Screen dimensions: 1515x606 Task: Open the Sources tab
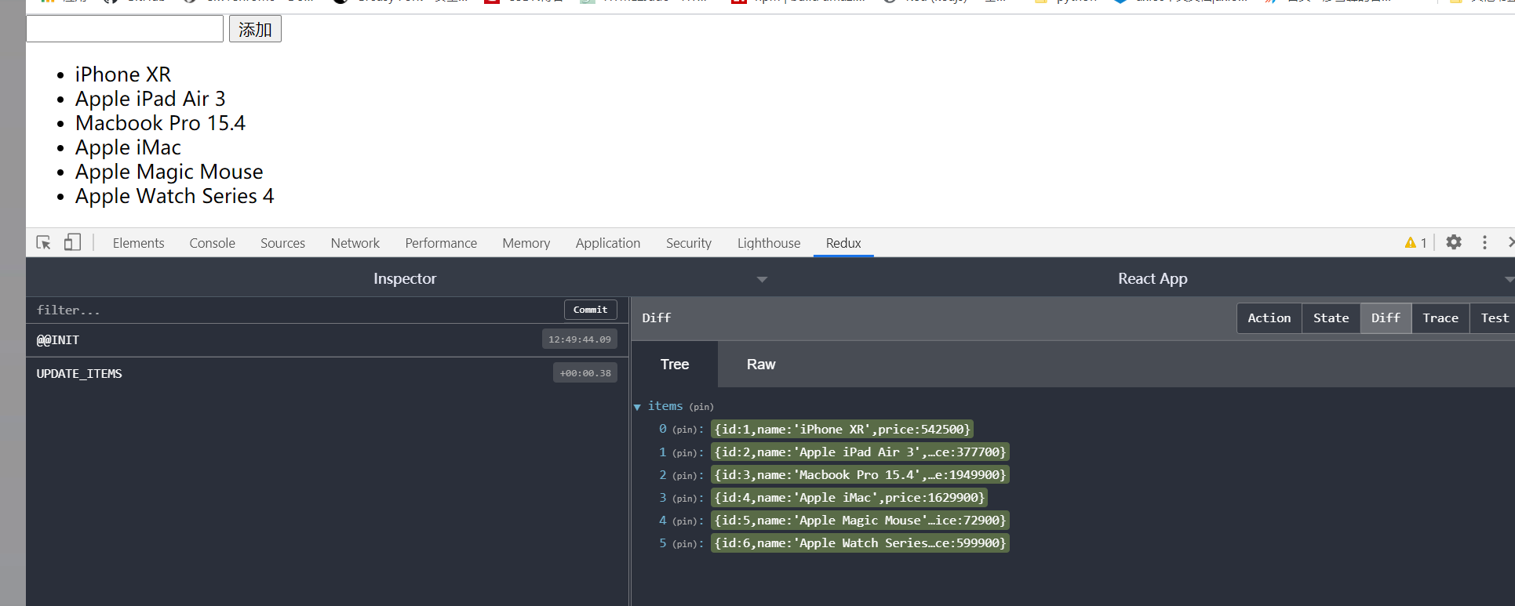tap(282, 243)
